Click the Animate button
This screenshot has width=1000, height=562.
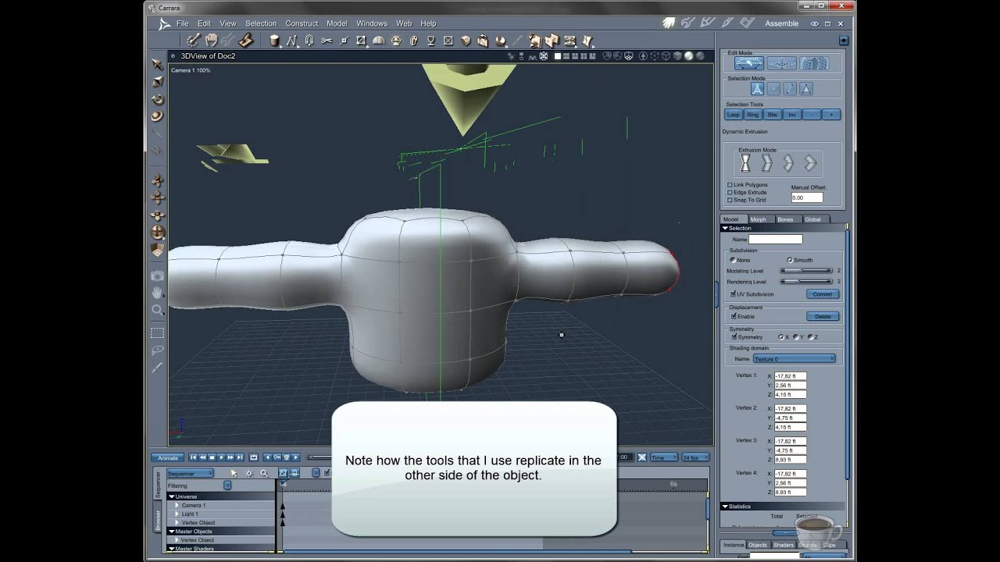click(168, 457)
